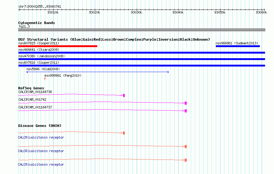Screen dimensions: 274x174
Task: Click the second OMIM gene's orange exon block
Action: pos(186,147)
